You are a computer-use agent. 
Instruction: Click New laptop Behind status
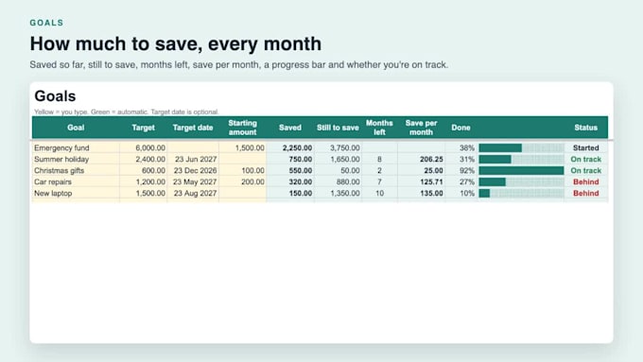(585, 193)
